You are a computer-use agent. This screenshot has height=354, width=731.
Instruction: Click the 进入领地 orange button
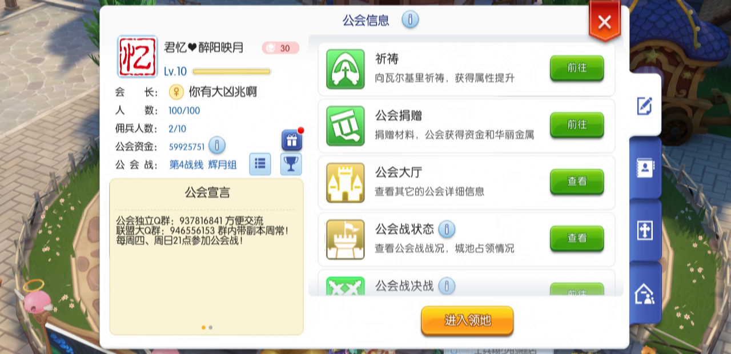pyautogui.click(x=467, y=320)
